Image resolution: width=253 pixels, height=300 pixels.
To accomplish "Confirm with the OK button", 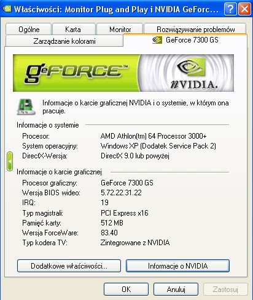I will (126, 290).
